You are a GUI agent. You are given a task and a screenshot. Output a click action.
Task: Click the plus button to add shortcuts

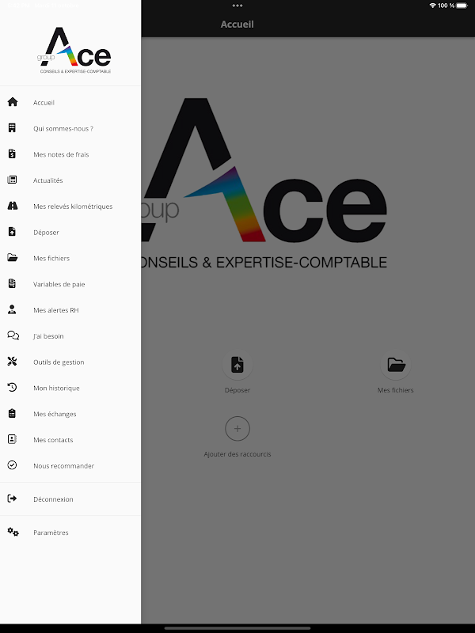pyautogui.click(x=237, y=429)
